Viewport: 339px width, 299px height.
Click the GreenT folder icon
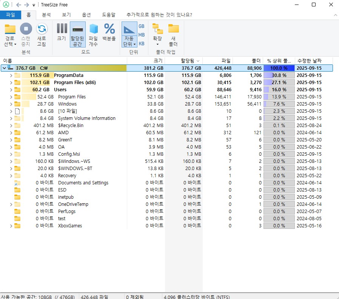click(x=17, y=140)
